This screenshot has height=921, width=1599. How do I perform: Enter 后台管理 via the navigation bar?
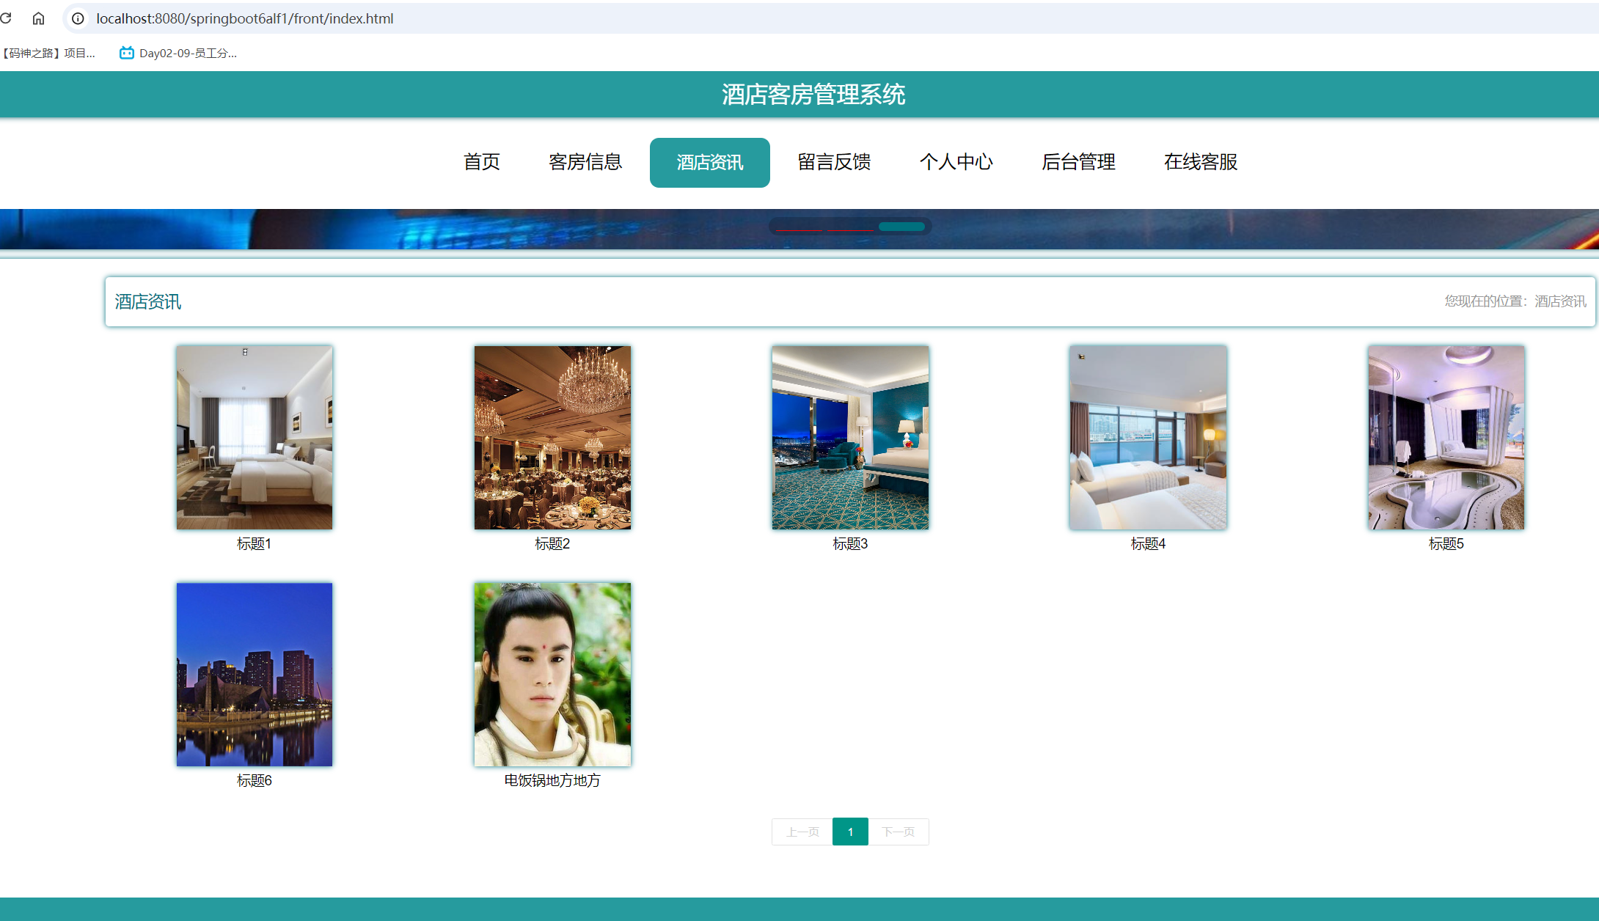click(1078, 162)
